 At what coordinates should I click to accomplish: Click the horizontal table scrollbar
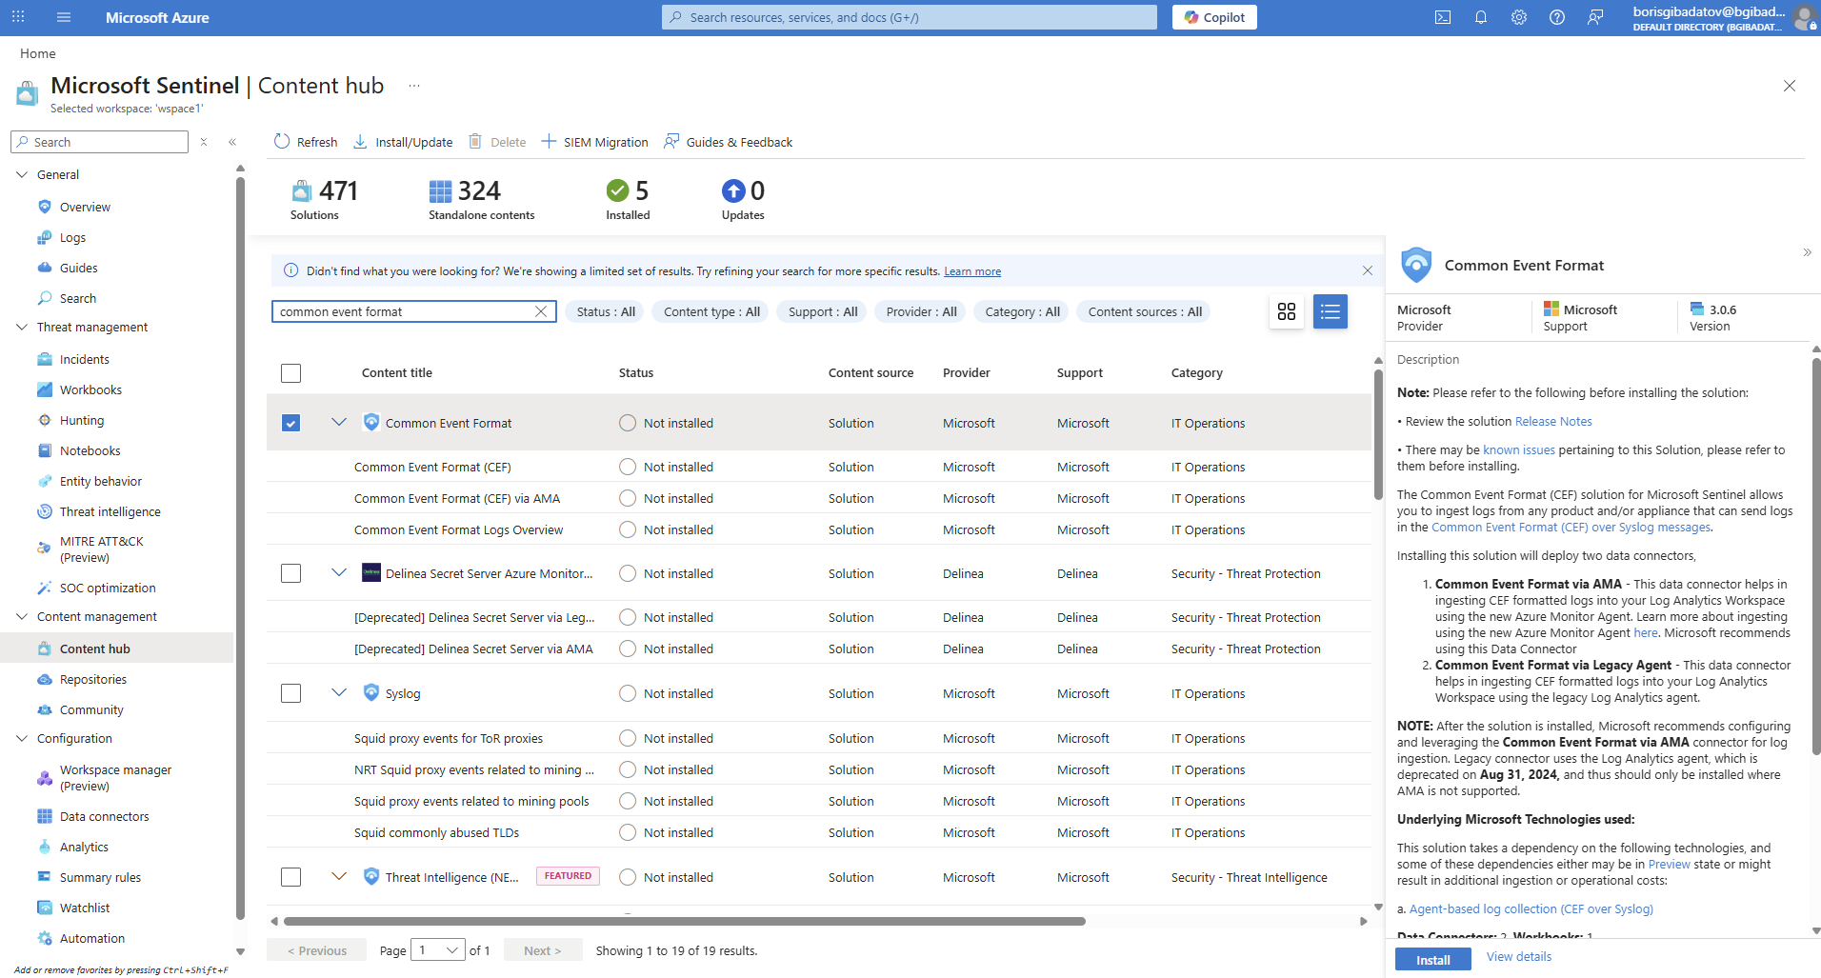[684, 921]
